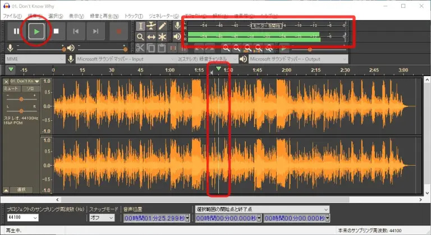
Task: Click the Cut scissors icon
Action: coord(140,48)
